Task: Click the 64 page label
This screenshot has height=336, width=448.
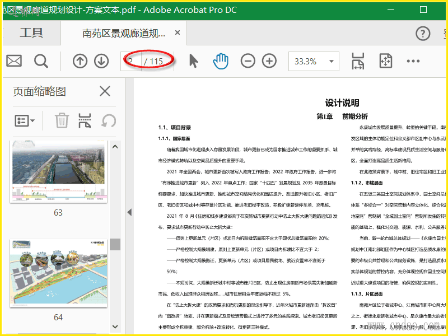Action: point(58,318)
